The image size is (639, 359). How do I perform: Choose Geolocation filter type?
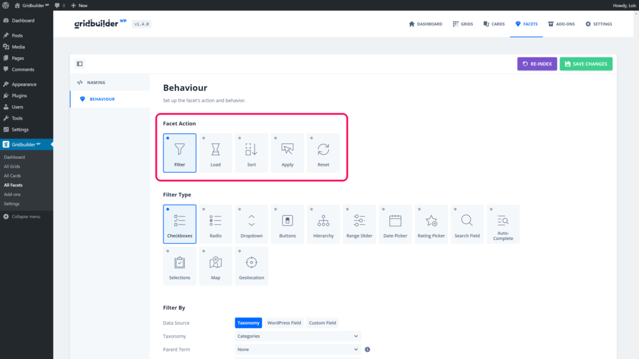click(251, 266)
